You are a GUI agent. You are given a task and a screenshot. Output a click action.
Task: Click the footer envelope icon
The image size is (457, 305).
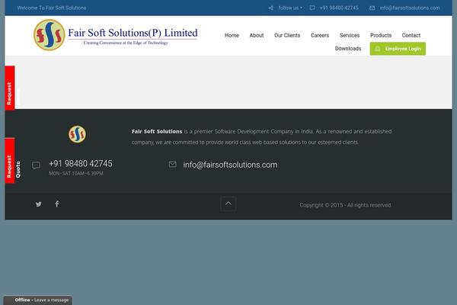point(173,165)
